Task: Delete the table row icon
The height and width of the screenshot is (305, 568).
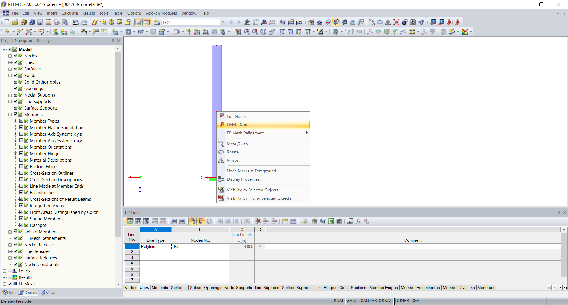Action: click(258, 221)
